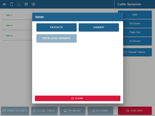155x116 pixels.
Task: Close the Admin dialog
Action: pos(77,98)
